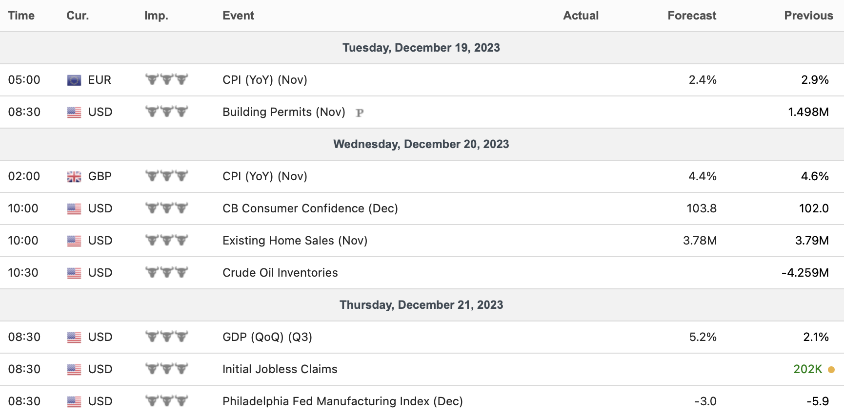The width and height of the screenshot is (844, 415).
Task: Click the Wednesday, December 20, 2023 date row
Action: tap(421, 144)
